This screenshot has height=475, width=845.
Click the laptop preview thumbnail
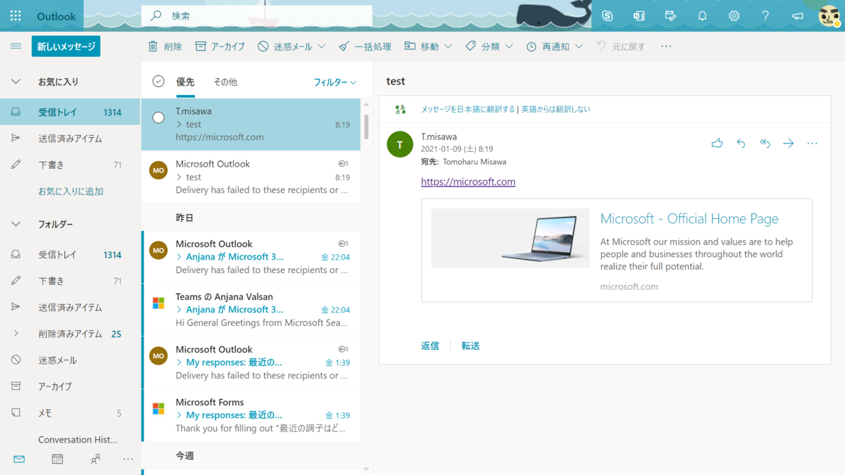511,238
